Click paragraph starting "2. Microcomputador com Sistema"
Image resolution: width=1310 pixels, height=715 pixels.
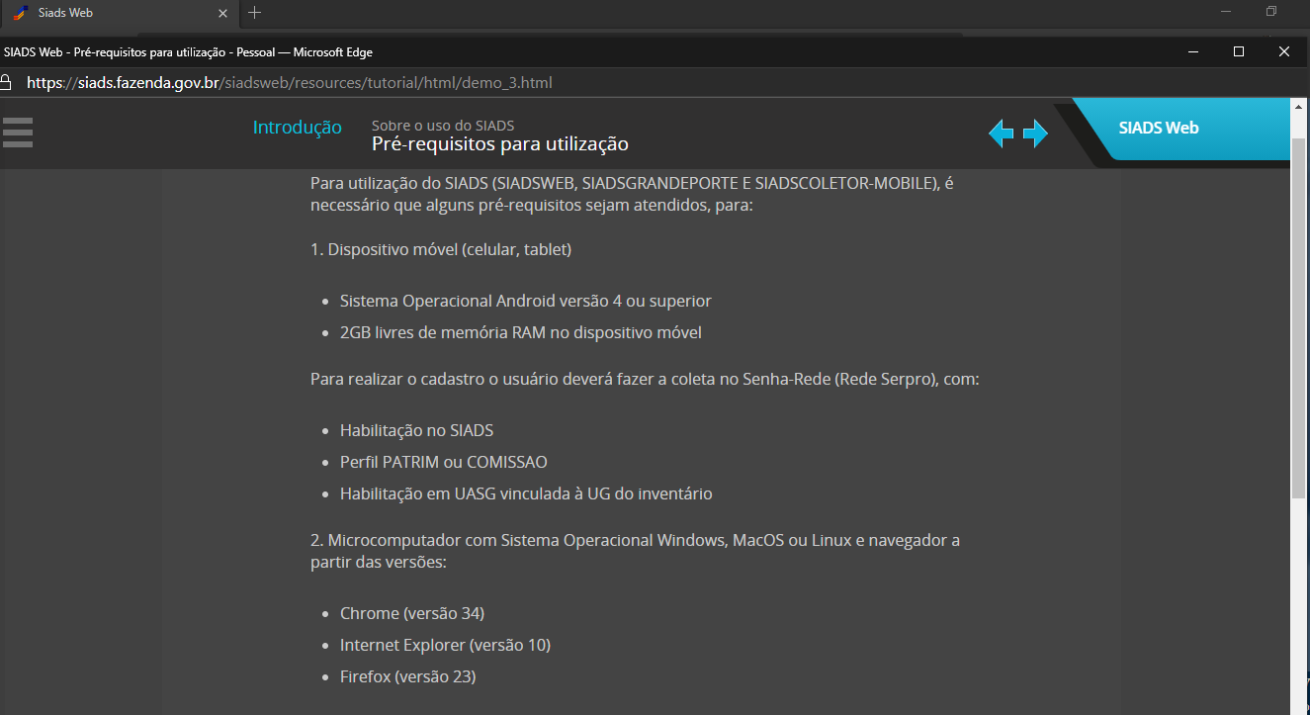coord(635,551)
